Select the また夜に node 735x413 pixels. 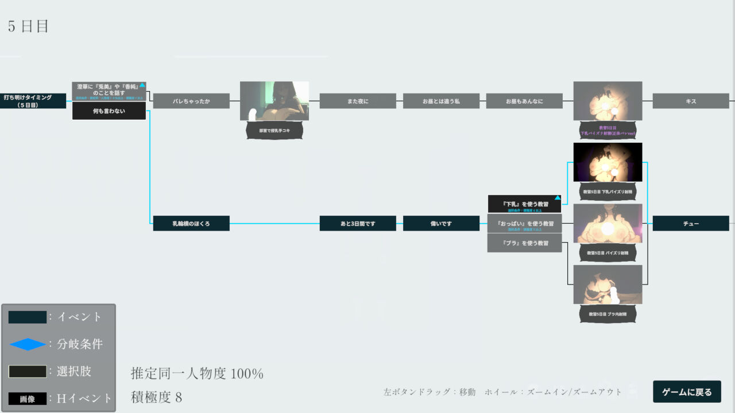point(358,101)
